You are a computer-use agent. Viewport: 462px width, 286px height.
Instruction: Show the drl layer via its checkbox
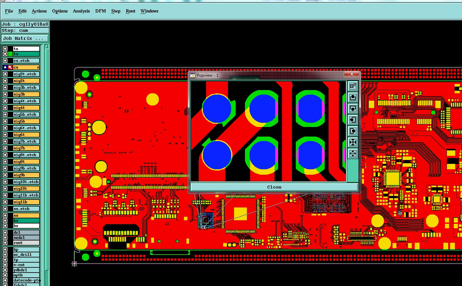coord(5,232)
